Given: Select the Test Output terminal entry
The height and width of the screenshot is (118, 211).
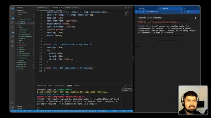Looking at the screenshot, I should (x=127, y=88).
